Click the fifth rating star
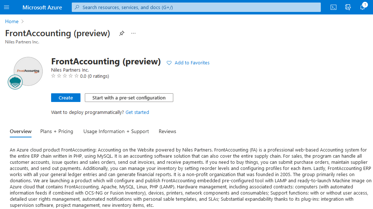The image size is (373, 209). [76, 76]
